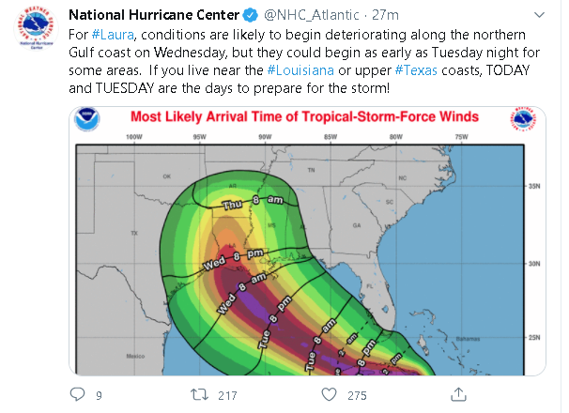Open the #Laura hashtag

click(113, 35)
